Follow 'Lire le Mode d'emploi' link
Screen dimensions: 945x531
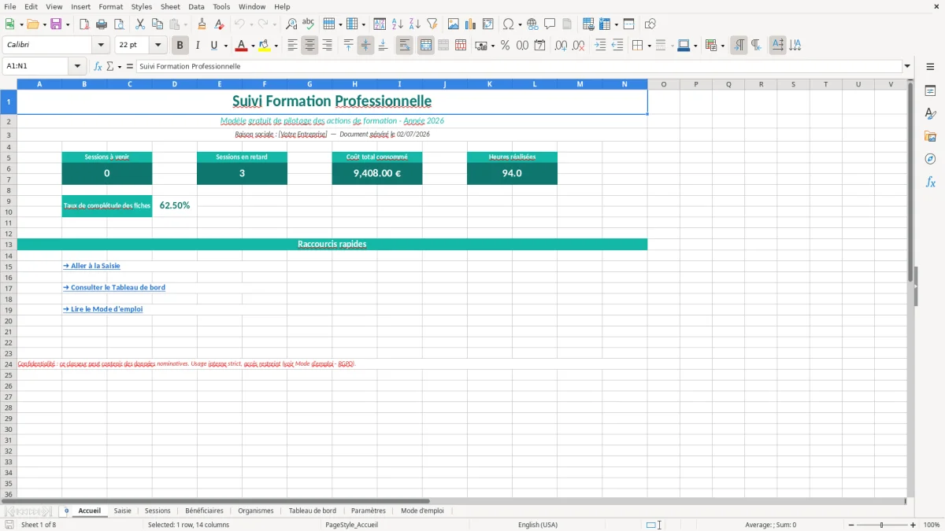(x=103, y=309)
